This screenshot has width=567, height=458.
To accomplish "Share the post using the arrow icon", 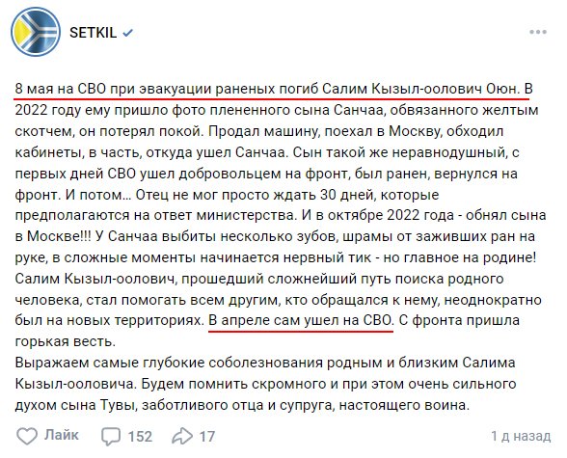I will [x=182, y=436].
